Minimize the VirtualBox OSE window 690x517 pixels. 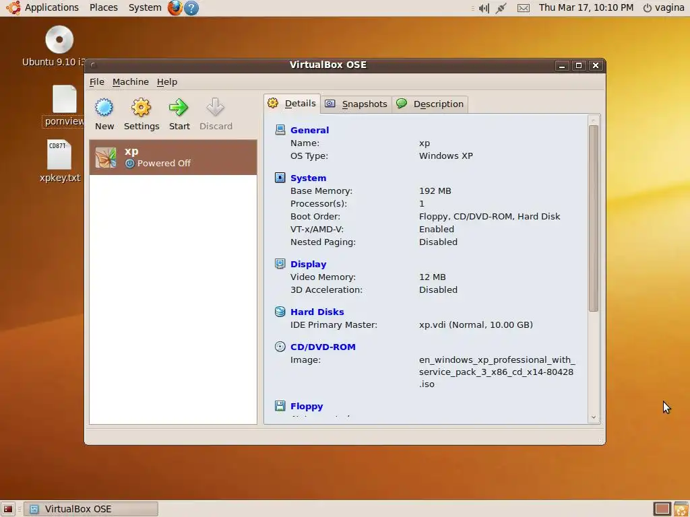[561, 65]
